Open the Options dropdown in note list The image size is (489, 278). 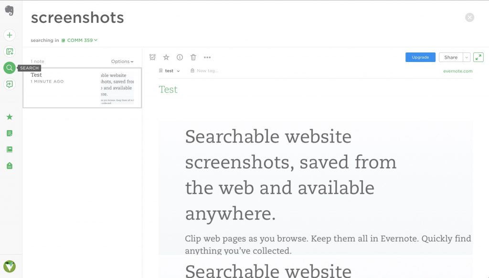click(x=122, y=62)
